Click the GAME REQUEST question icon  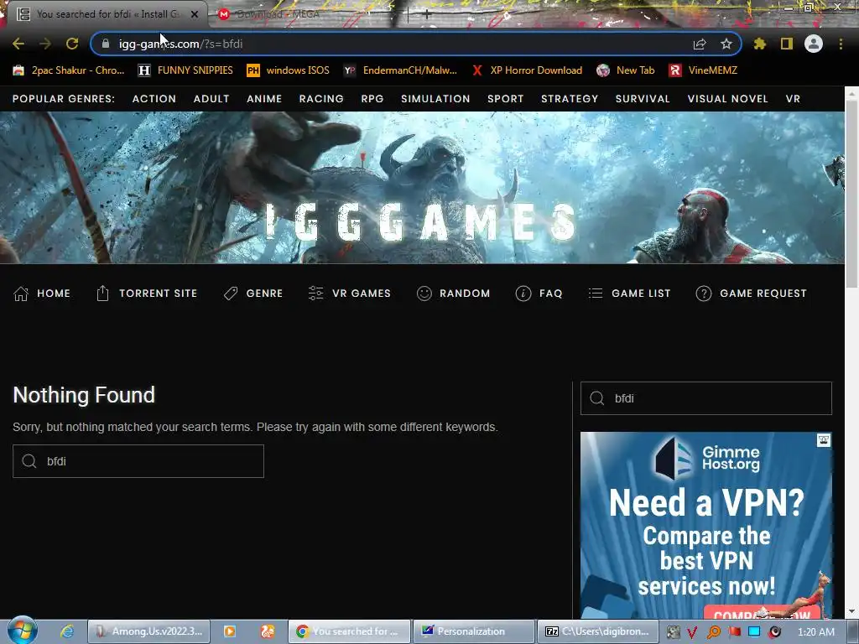tap(704, 293)
